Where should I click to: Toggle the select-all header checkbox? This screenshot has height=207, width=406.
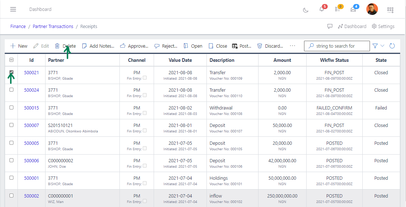click(11, 60)
